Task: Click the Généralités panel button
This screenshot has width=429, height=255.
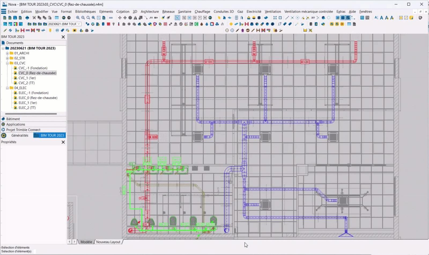Action: point(20,135)
